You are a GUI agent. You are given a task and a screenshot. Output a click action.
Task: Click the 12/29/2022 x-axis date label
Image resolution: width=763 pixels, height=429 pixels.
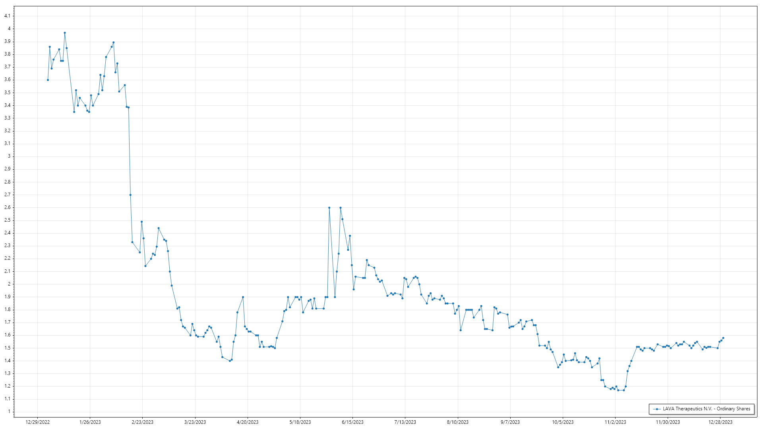[x=37, y=422]
